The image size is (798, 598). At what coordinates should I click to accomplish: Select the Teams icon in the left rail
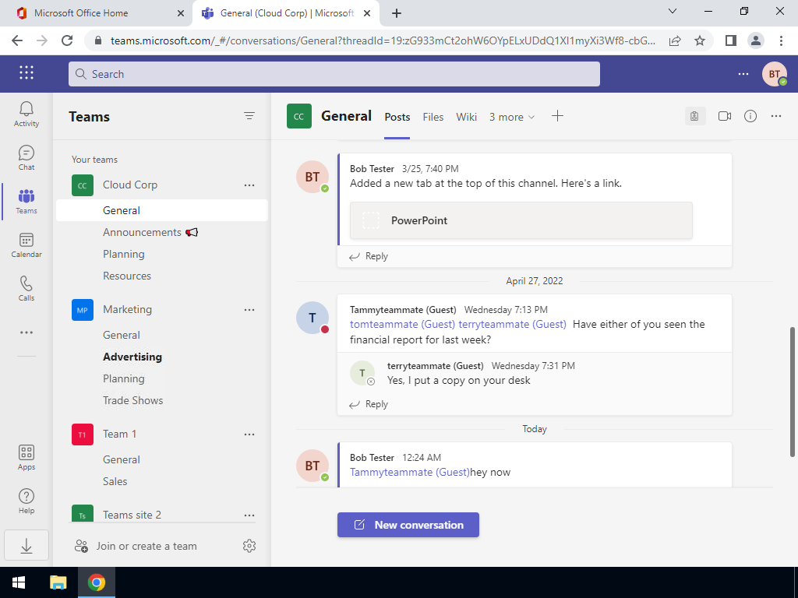pos(26,202)
